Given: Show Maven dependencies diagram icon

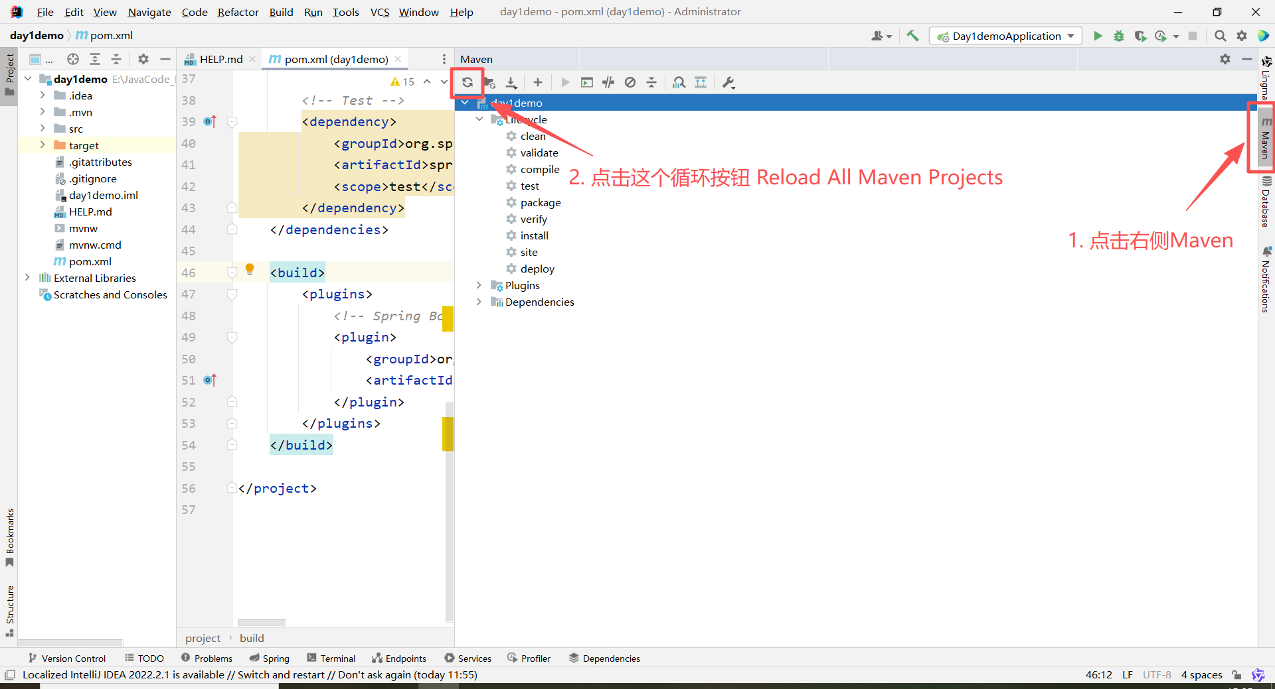Looking at the screenshot, I should [679, 82].
